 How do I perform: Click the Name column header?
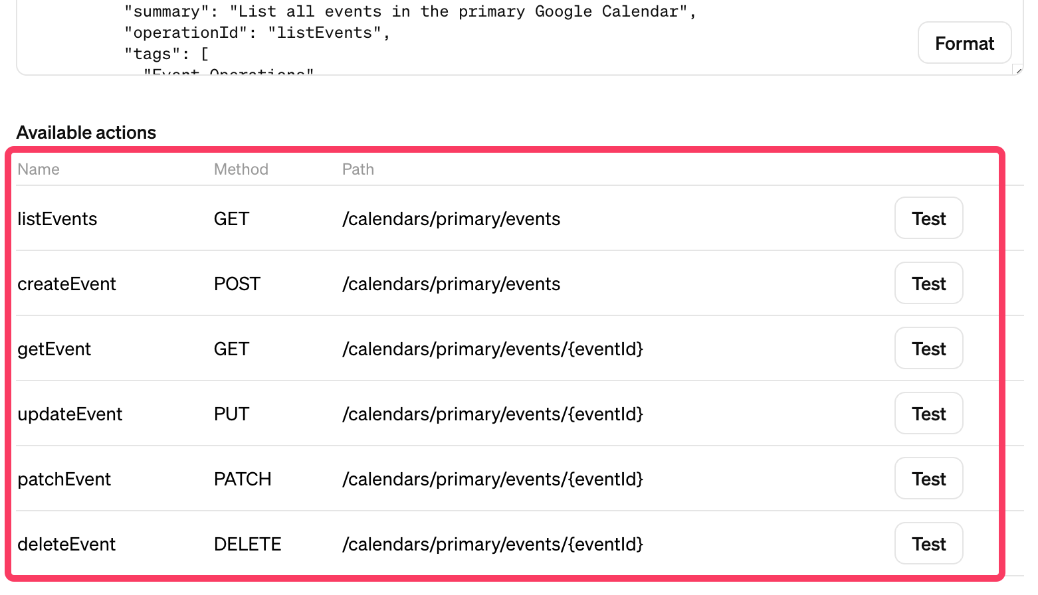pos(39,169)
